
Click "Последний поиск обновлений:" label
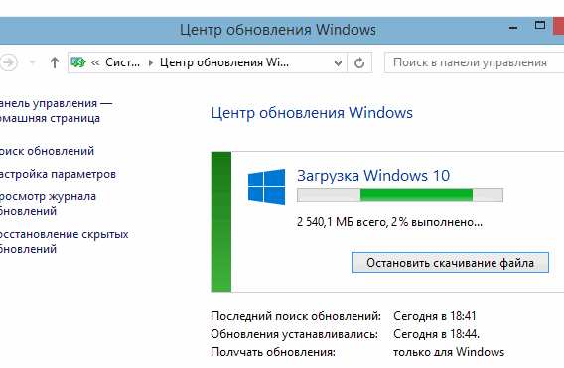click(x=296, y=316)
